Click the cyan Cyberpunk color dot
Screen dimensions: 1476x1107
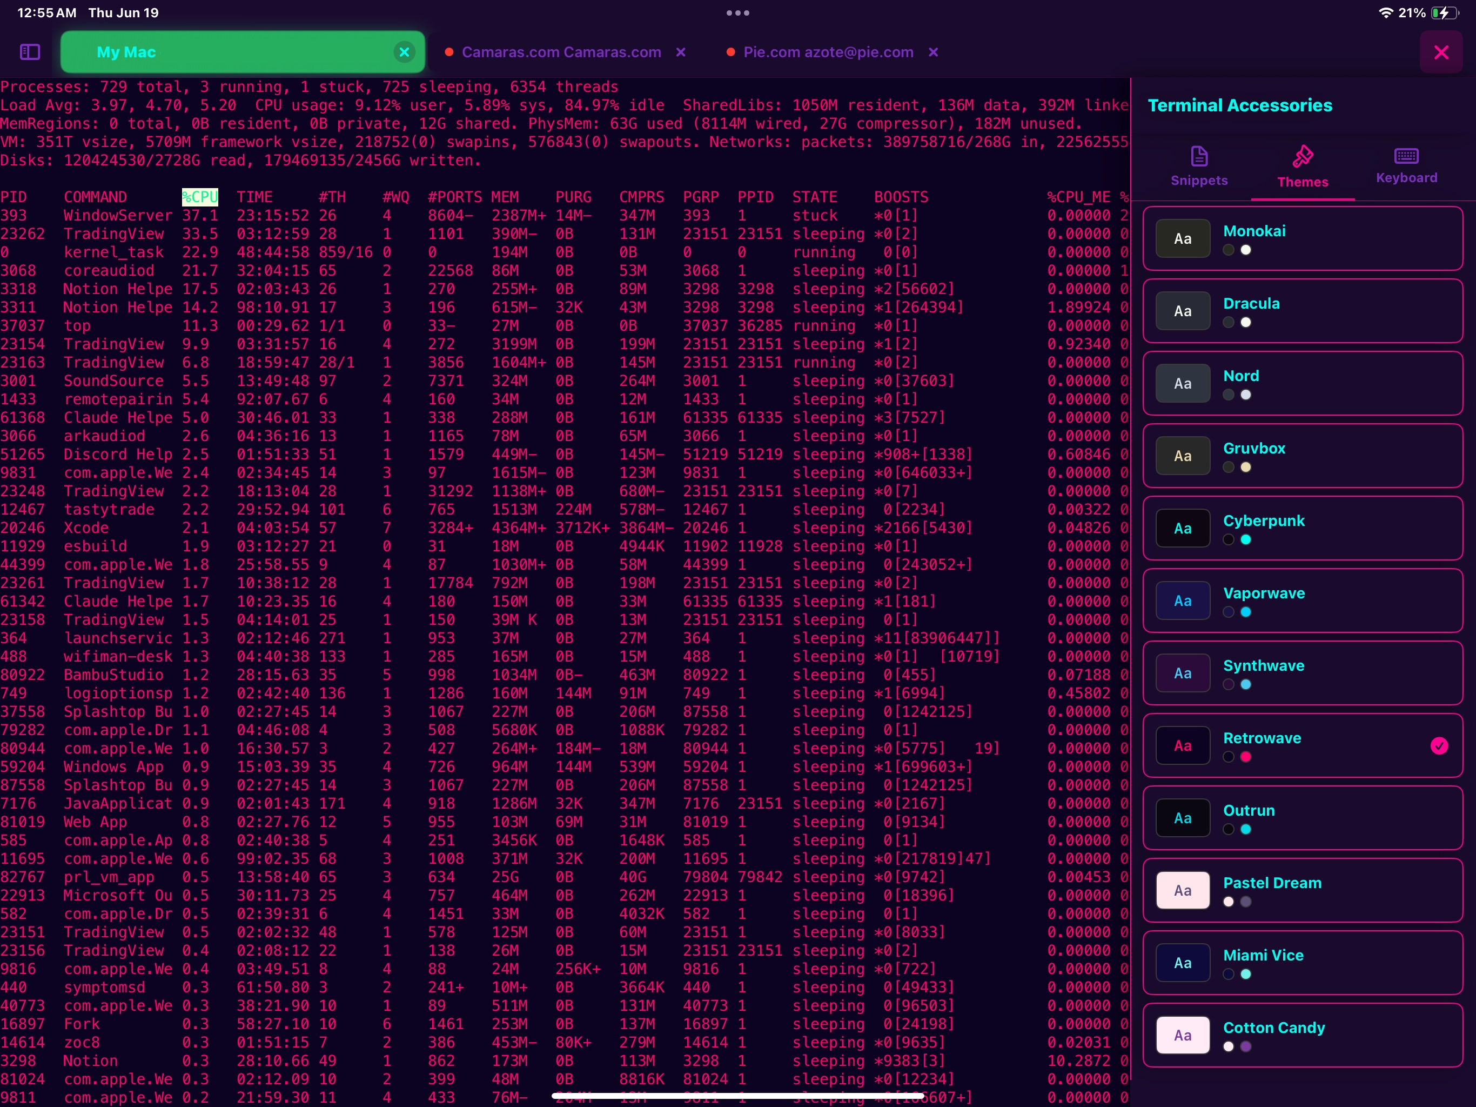pyautogui.click(x=1246, y=539)
